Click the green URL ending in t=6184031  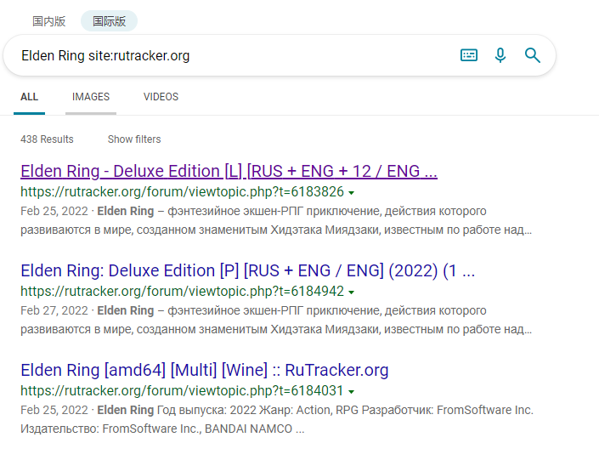point(182,391)
